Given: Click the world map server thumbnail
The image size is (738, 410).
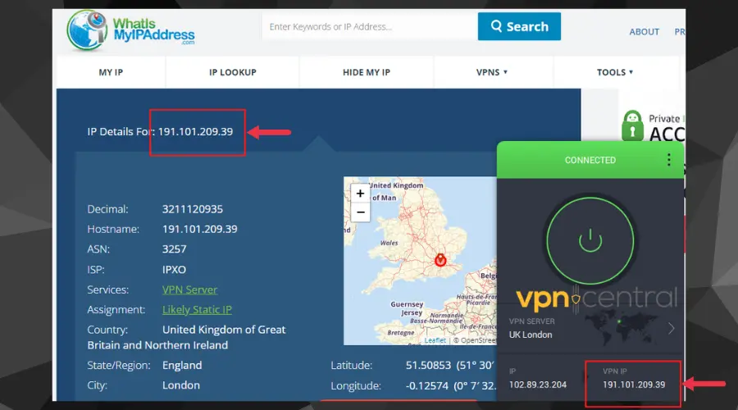Looking at the screenshot, I should 621,328.
